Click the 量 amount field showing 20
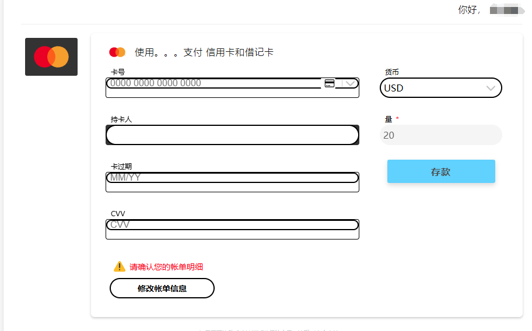The width and height of the screenshot is (532, 331). coord(440,135)
